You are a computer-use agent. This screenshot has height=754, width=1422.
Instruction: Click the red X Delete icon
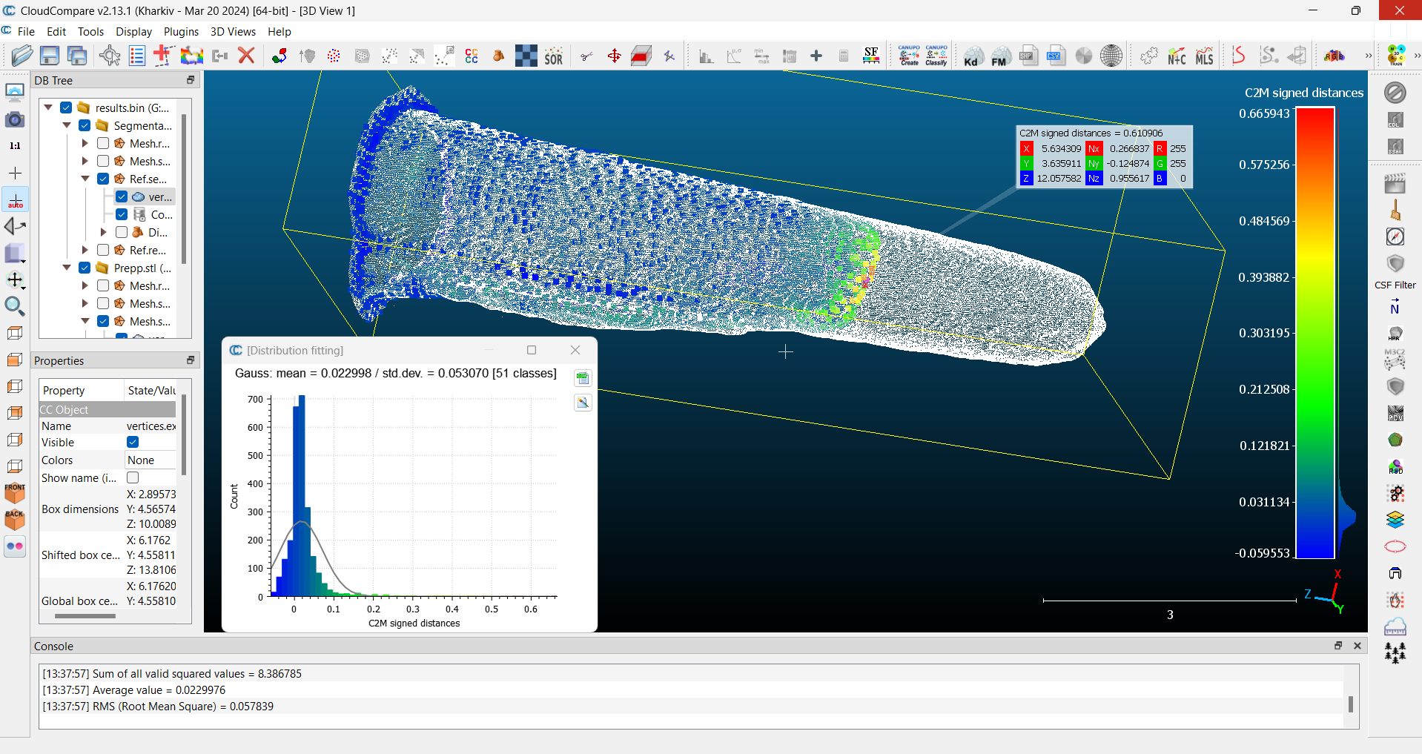(x=246, y=56)
